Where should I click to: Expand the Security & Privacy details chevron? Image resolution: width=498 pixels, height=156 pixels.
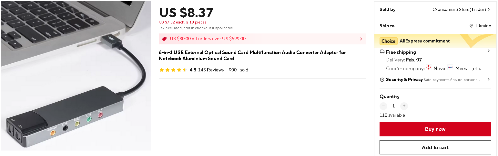pos(489,79)
